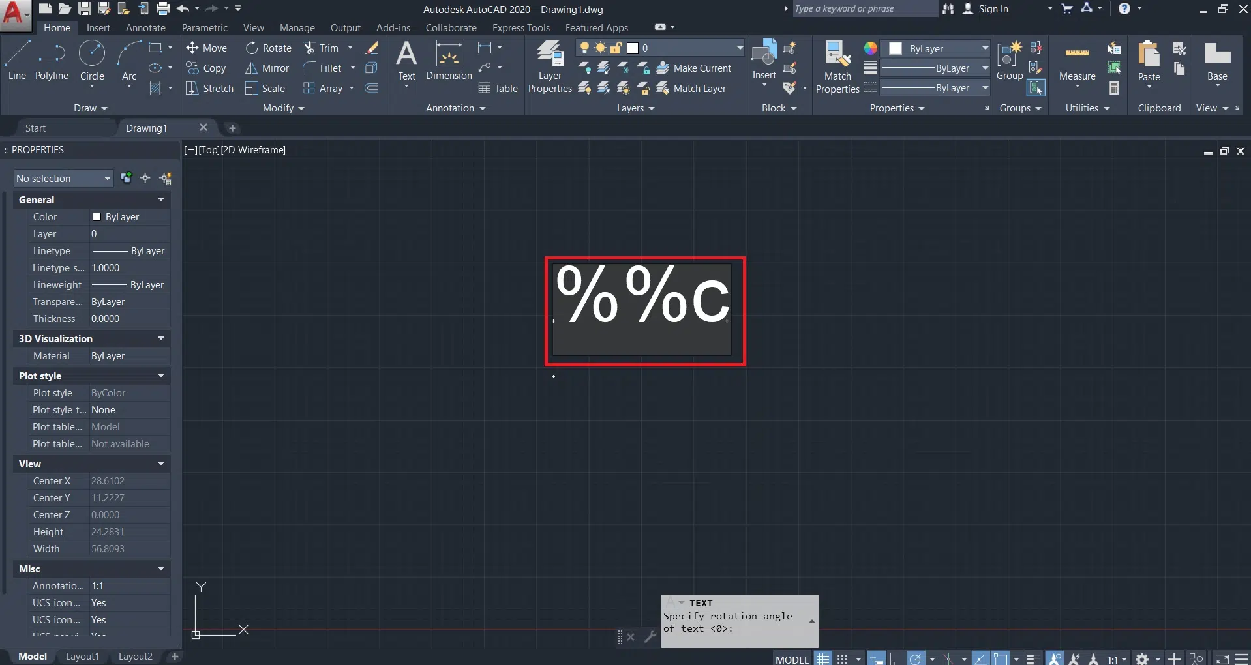The image size is (1251, 665).
Task: Activate the Mirror tool
Action: [267, 68]
